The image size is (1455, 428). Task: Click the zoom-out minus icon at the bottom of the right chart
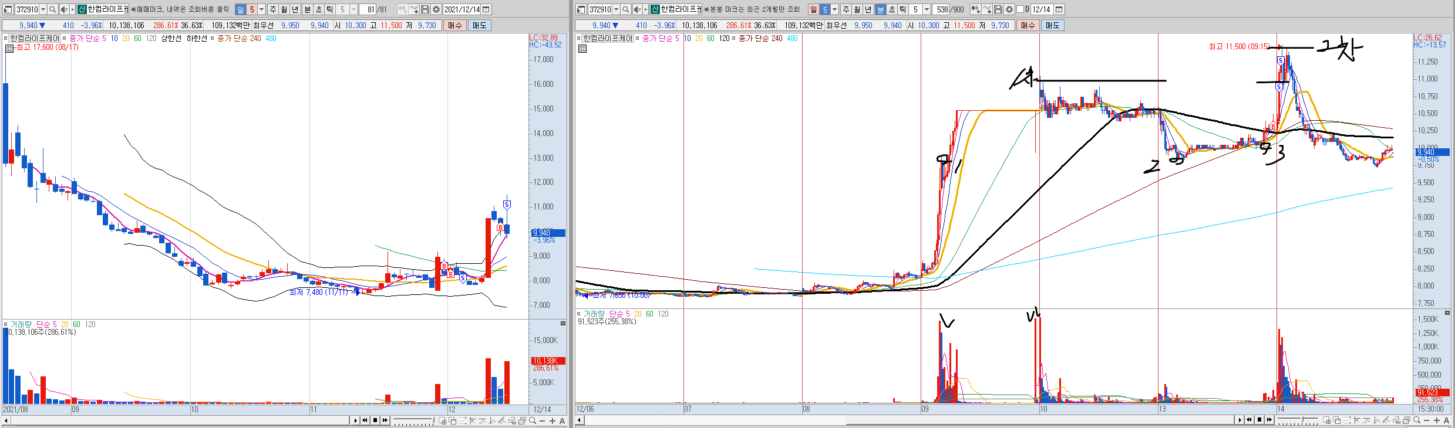point(1426,420)
